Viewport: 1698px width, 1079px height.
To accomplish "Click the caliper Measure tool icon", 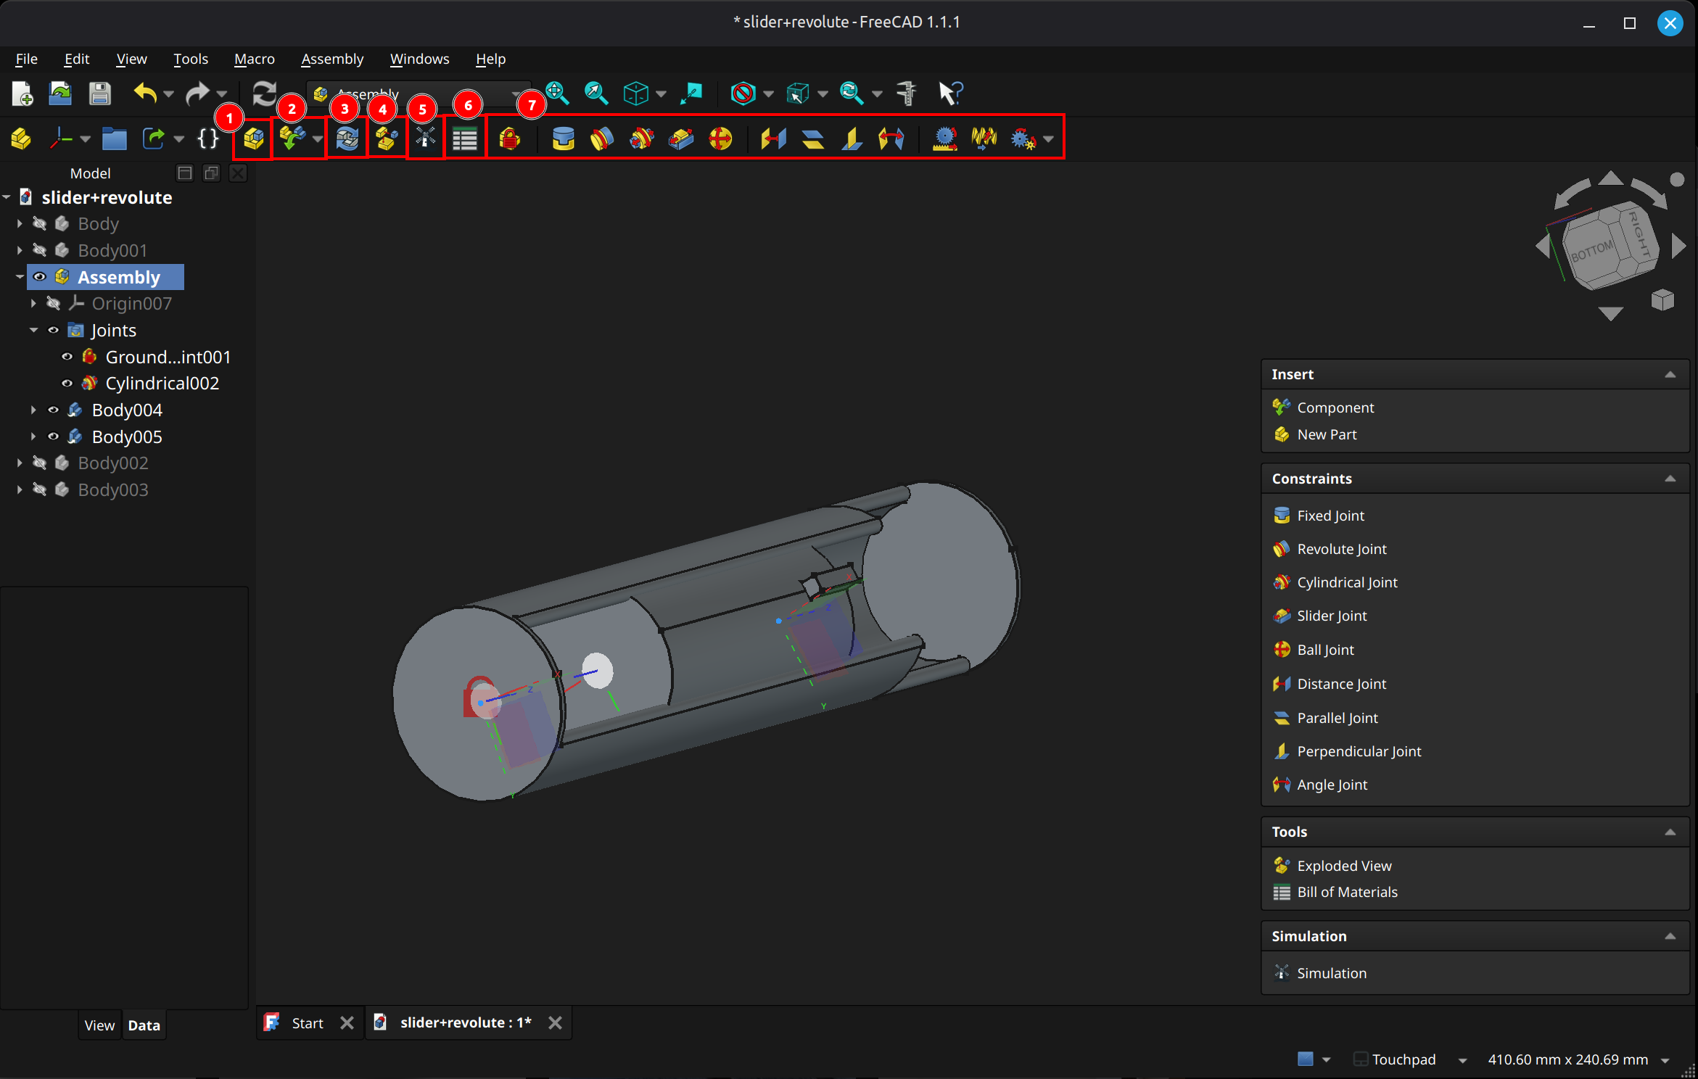I will click(x=906, y=93).
